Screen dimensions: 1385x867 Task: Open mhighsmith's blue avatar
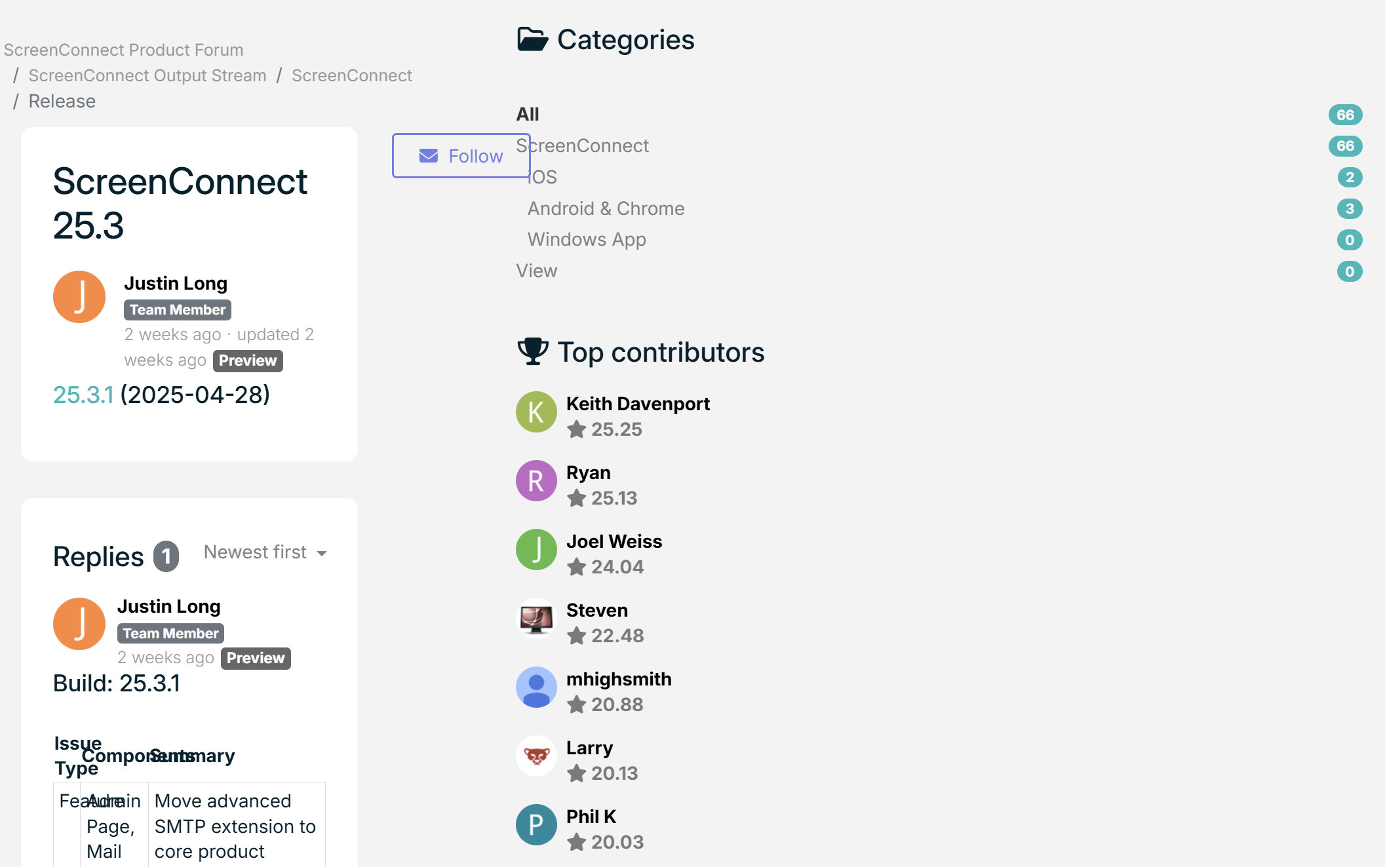[x=536, y=687]
